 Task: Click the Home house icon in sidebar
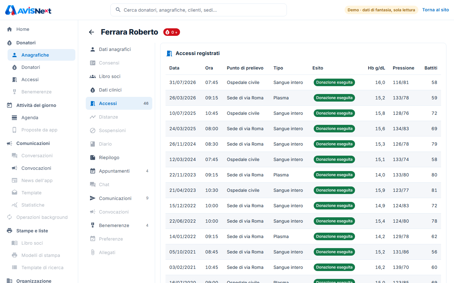pyautogui.click(x=9, y=29)
